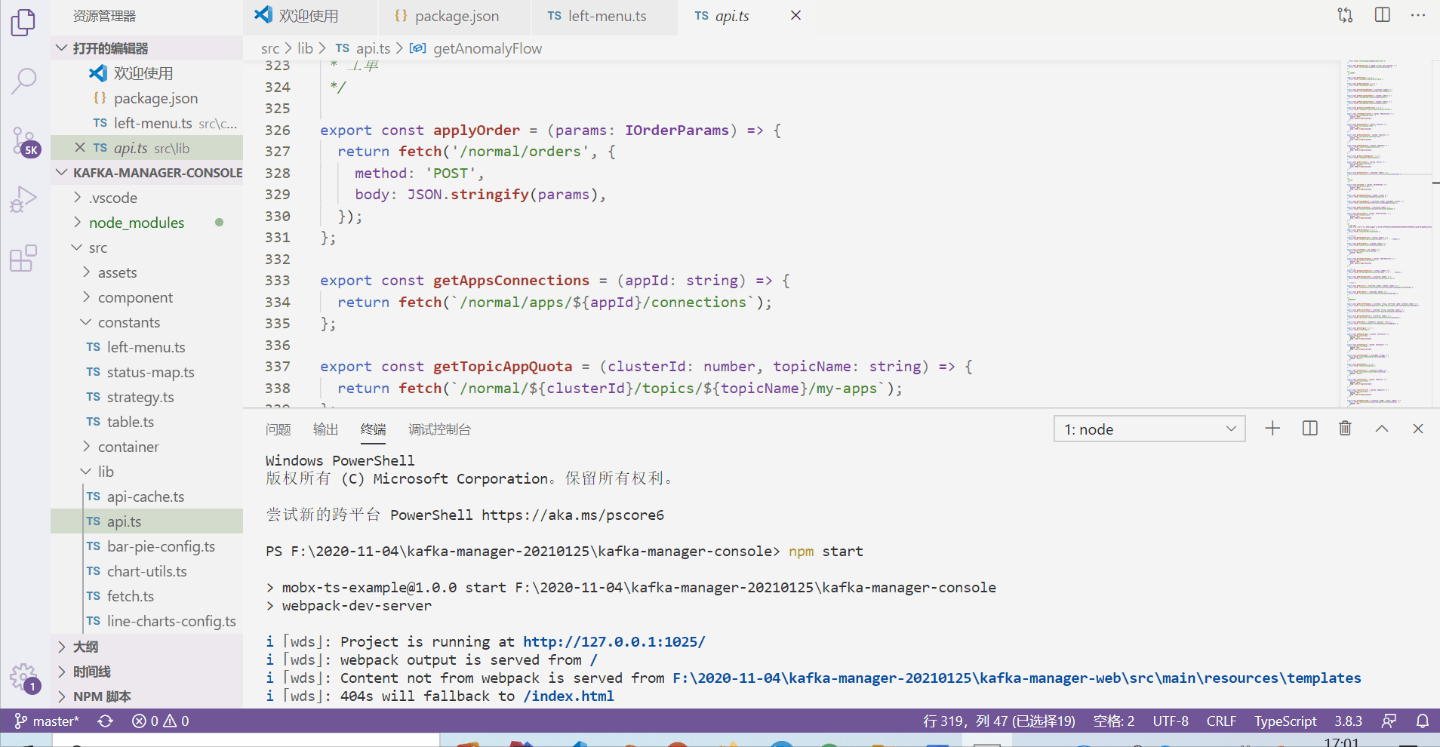
Task: Select TypeScript language mode in status bar
Action: pos(1285,721)
